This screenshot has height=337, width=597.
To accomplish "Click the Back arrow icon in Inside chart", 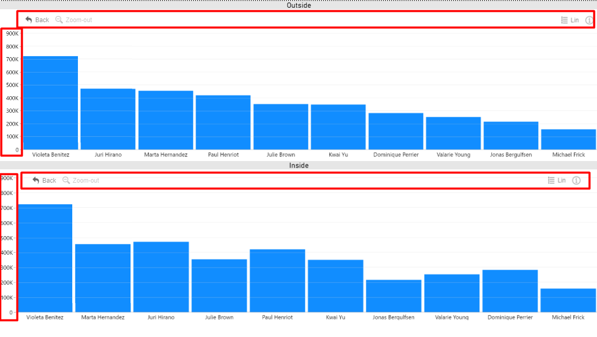I will pyautogui.click(x=36, y=180).
